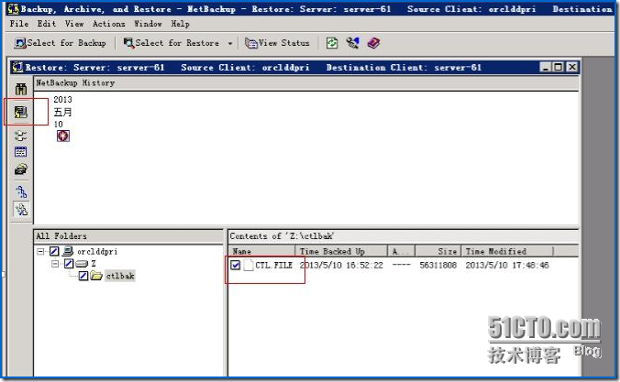620x382 pixels.
Task: Minimize the Restore child window
Action: click(x=546, y=67)
